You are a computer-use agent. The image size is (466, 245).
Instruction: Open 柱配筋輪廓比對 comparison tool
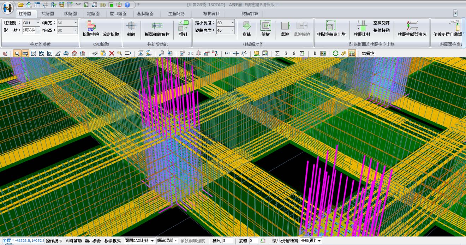(331, 26)
